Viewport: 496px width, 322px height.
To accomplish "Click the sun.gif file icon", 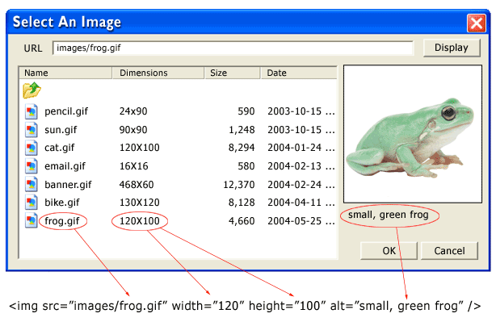I will coord(32,130).
